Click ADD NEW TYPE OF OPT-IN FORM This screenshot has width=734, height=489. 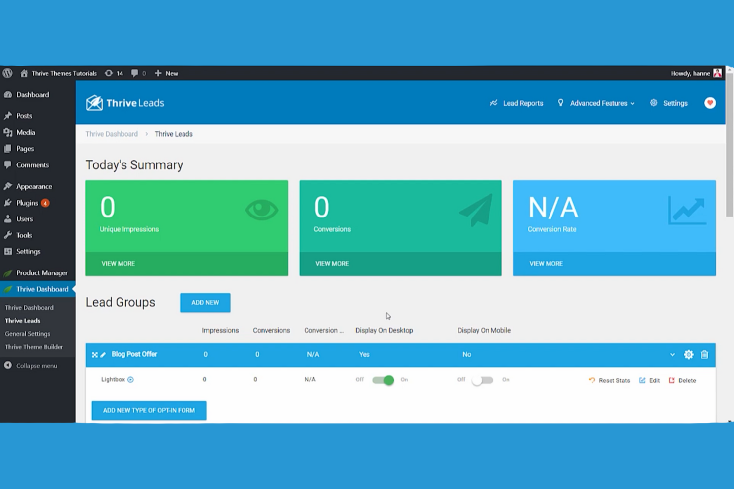click(x=149, y=410)
